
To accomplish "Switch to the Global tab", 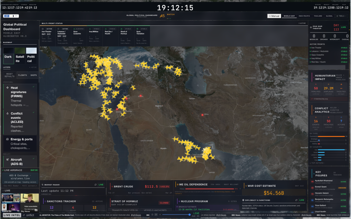I will (329, 16).
